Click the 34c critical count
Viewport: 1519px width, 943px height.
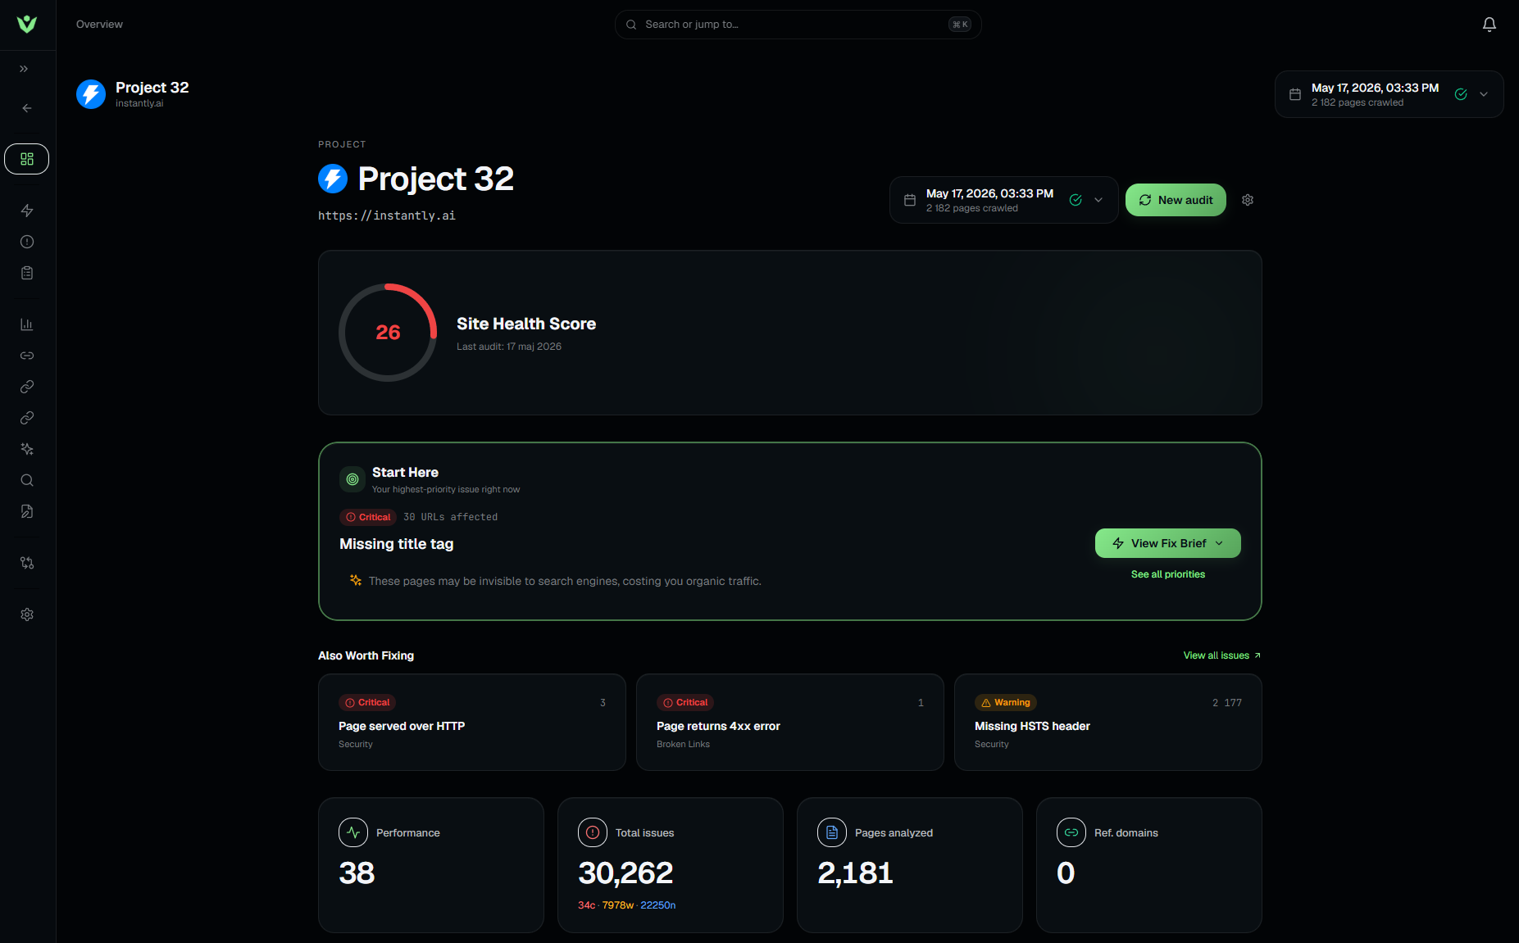pos(586,905)
